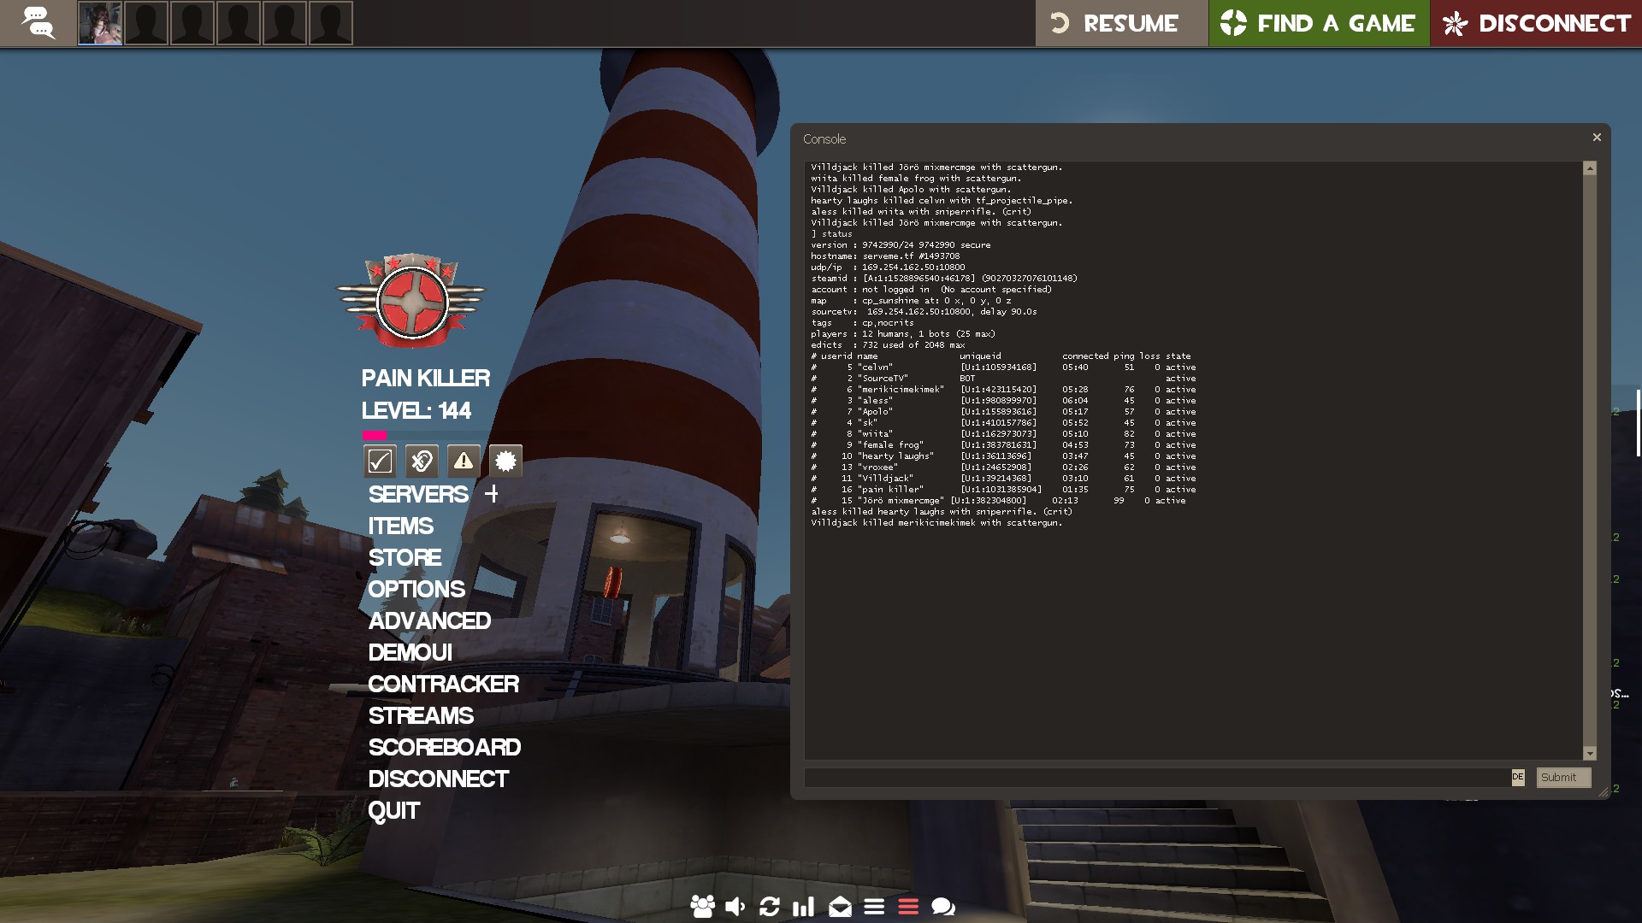This screenshot has height=923, width=1642.
Task: Open the envelope mail icon
Action: coord(840,907)
